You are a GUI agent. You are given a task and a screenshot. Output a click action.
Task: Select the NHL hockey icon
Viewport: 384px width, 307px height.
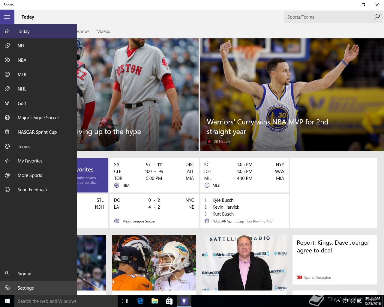tap(7, 89)
